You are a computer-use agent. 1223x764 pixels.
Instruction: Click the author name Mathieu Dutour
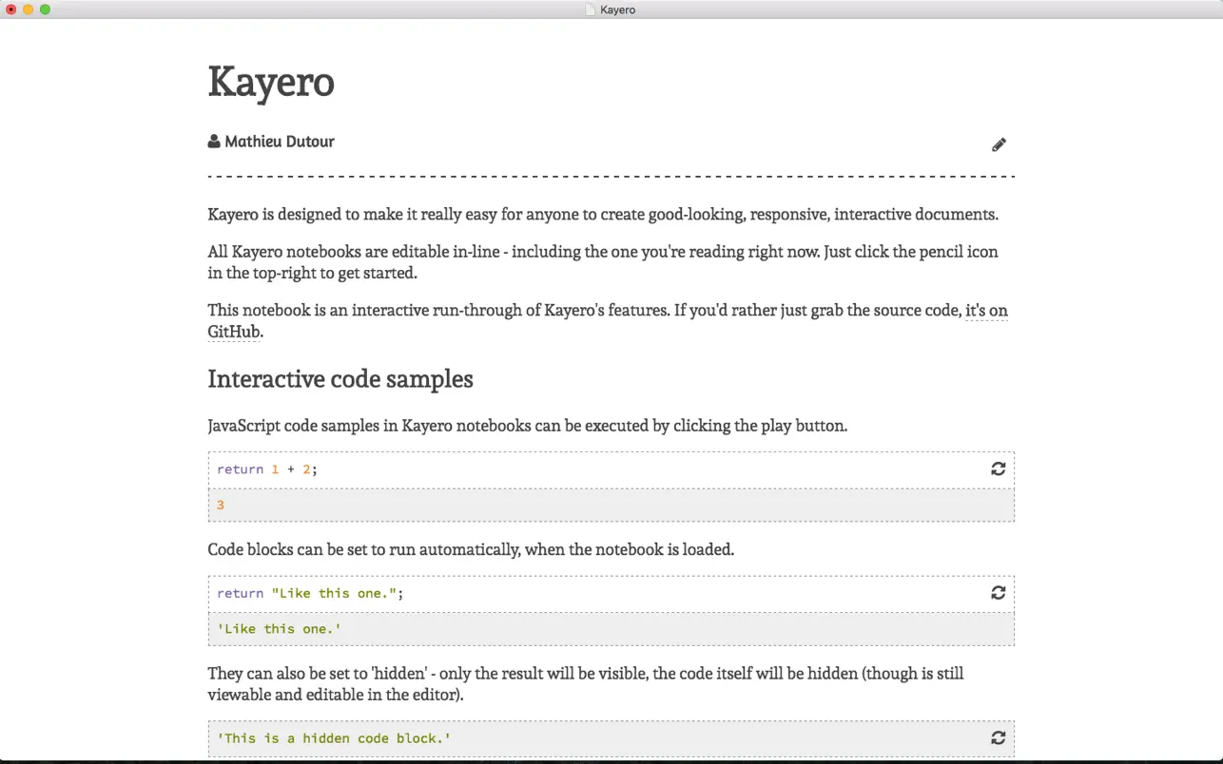pyautogui.click(x=279, y=141)
